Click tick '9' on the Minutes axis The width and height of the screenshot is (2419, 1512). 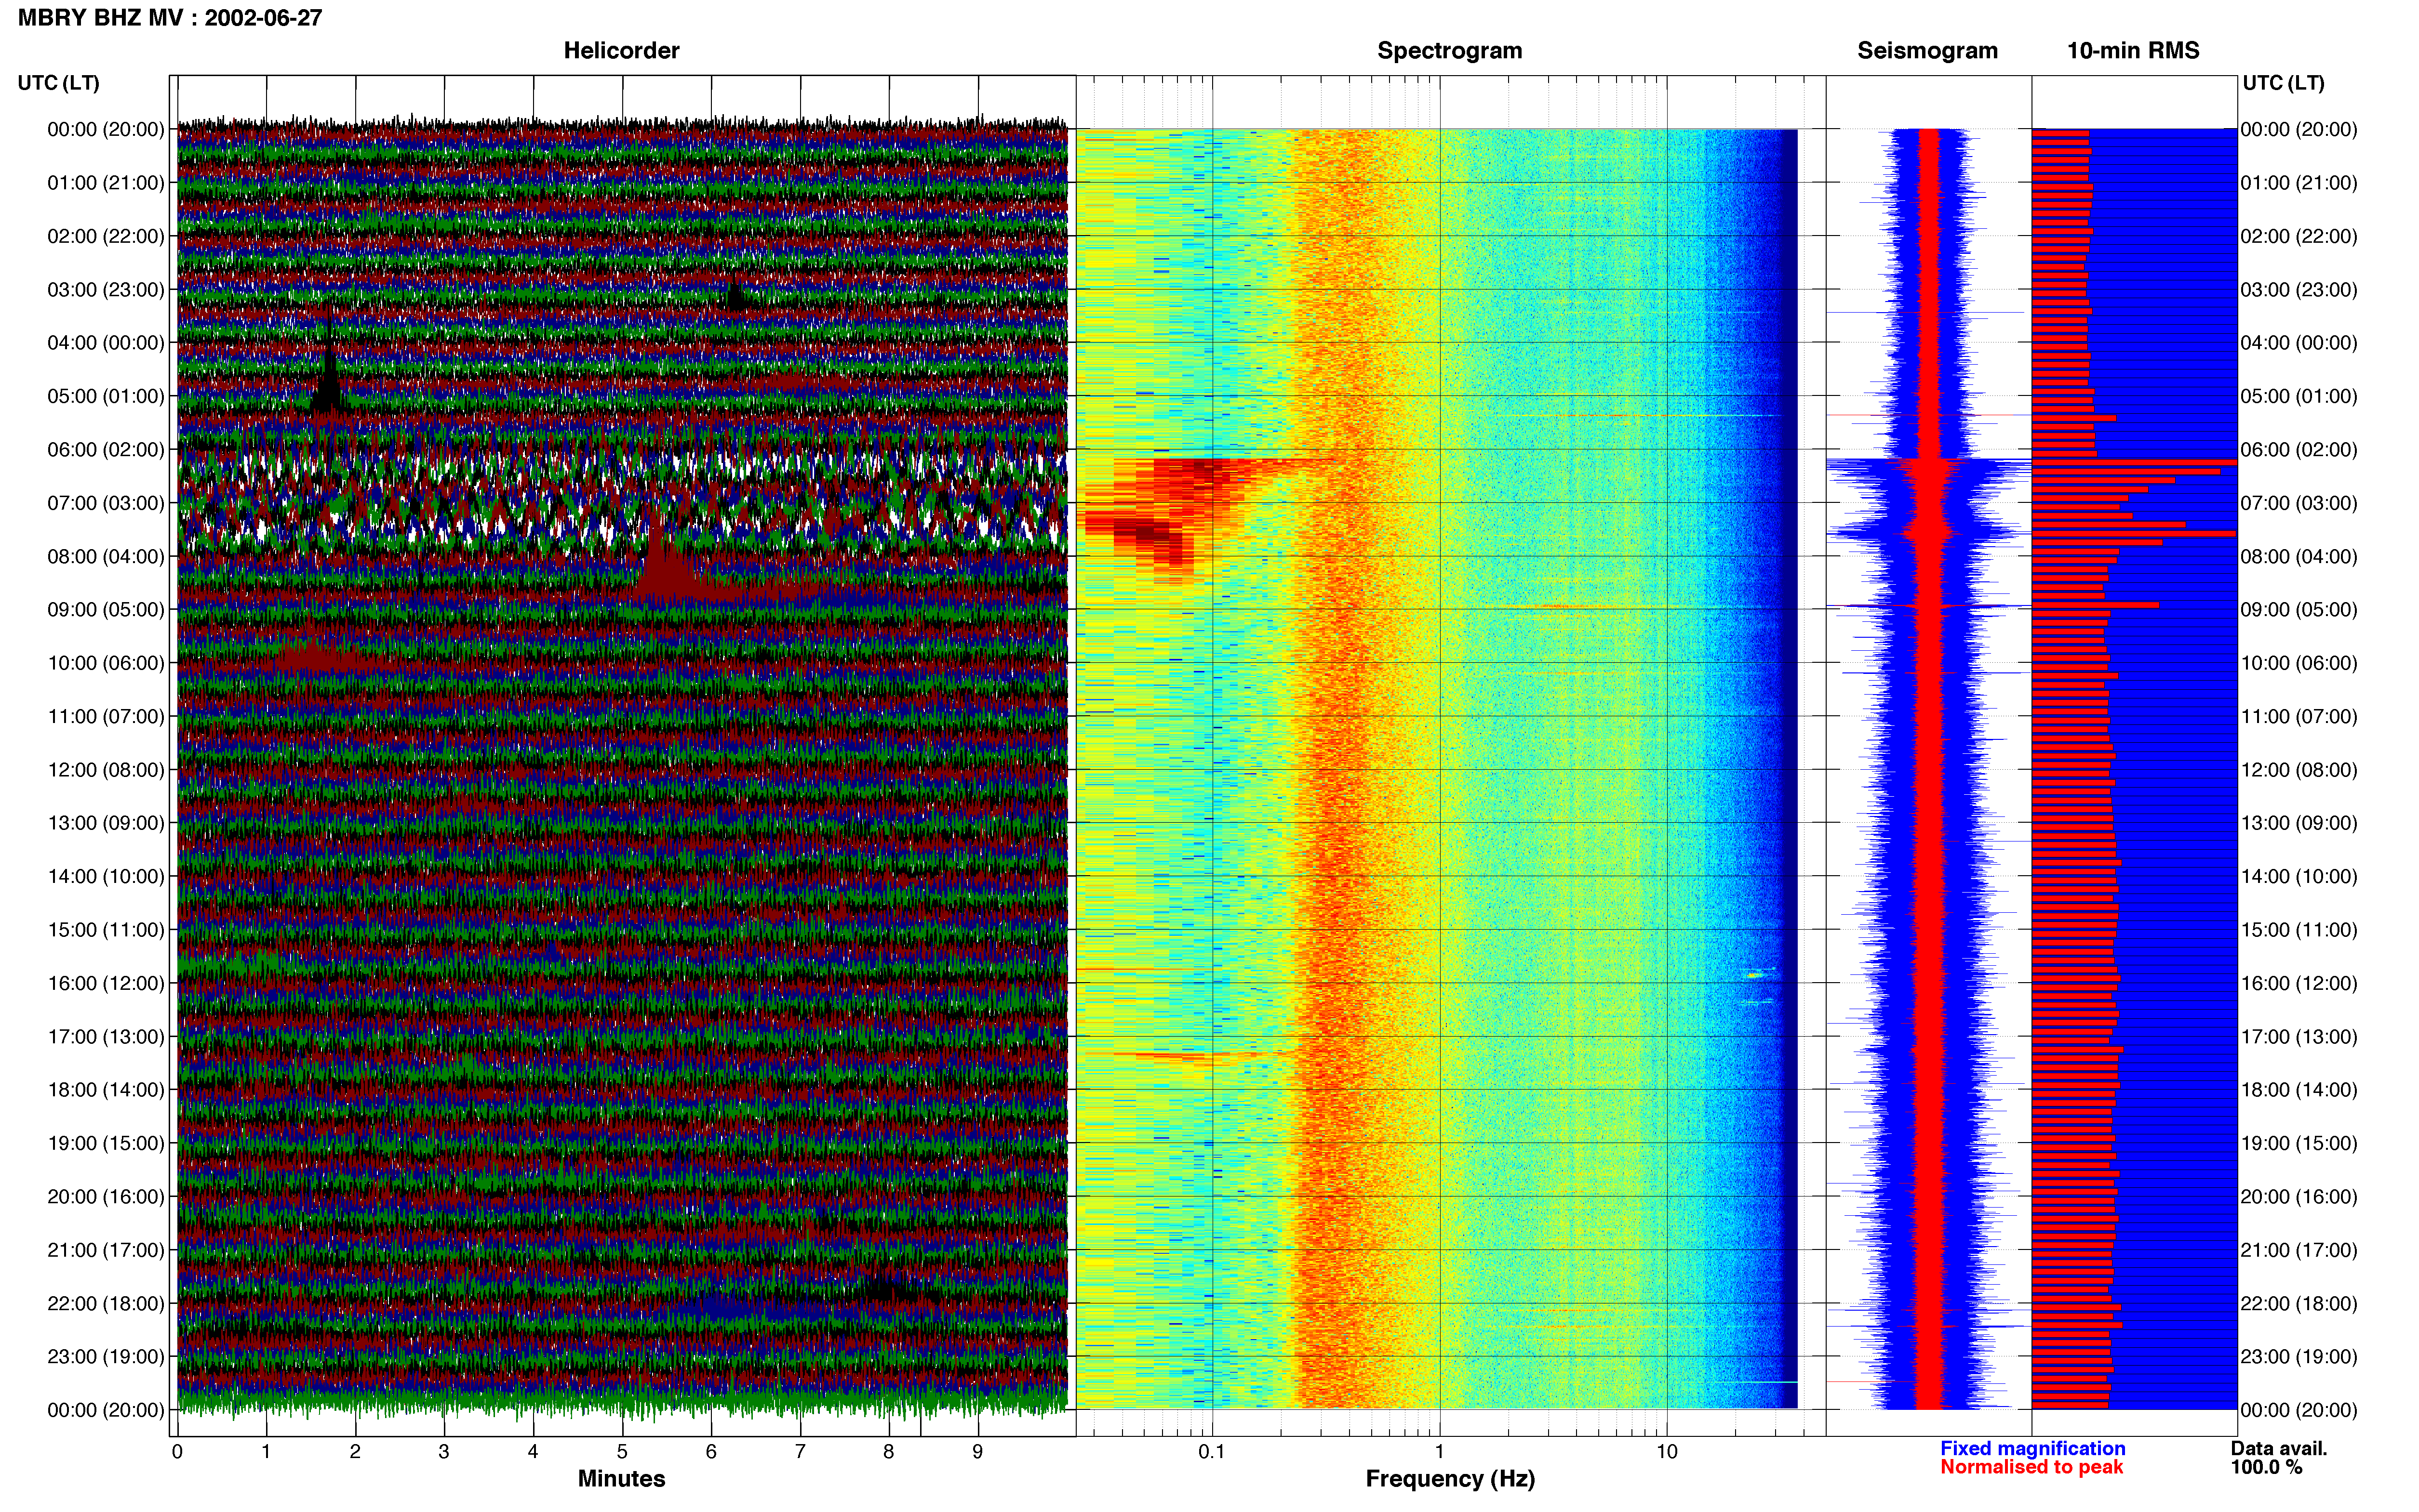[x=977, y=1452]
